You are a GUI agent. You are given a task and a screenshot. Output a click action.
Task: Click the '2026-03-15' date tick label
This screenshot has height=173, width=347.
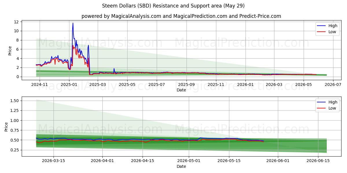[x=53, y=161]
